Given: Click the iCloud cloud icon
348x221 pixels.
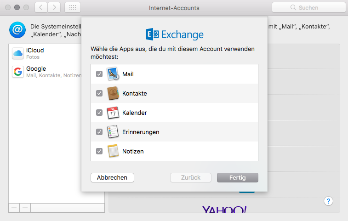Looking at the screenshot, I should pyautogui.click(x=18, y=53).
